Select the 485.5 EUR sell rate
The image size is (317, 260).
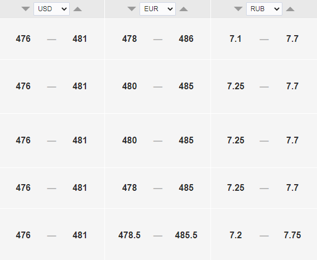[x=186, y=235]
